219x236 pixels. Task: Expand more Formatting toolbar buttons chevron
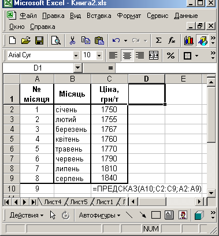coord(213,56)
